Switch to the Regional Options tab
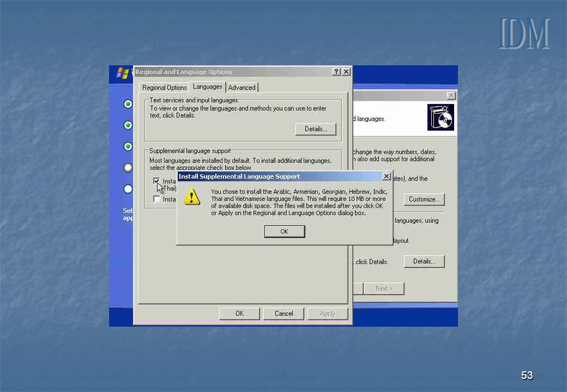This screenshot has width=567, height=392. pyautogui.click(x=164, y=87)
